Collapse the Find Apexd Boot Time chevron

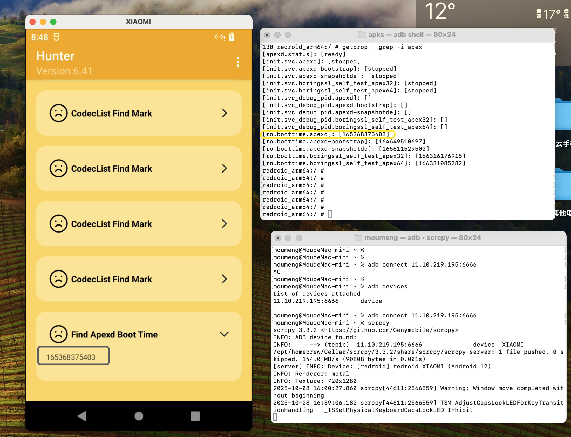click(x=224, y=334)
